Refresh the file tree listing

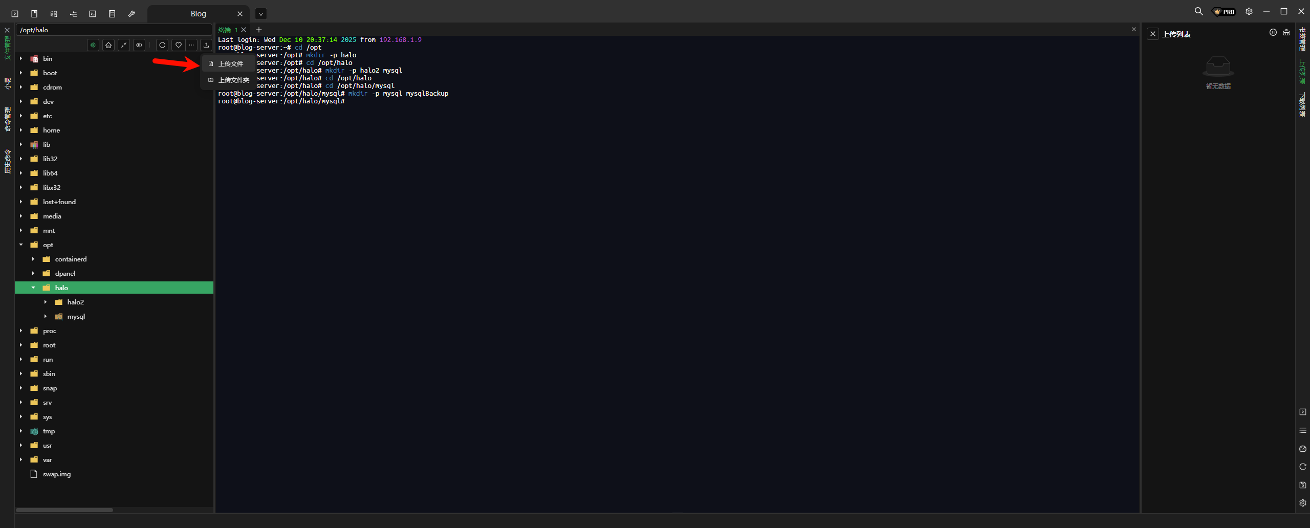pyautogui.click(x=162, y=45)
